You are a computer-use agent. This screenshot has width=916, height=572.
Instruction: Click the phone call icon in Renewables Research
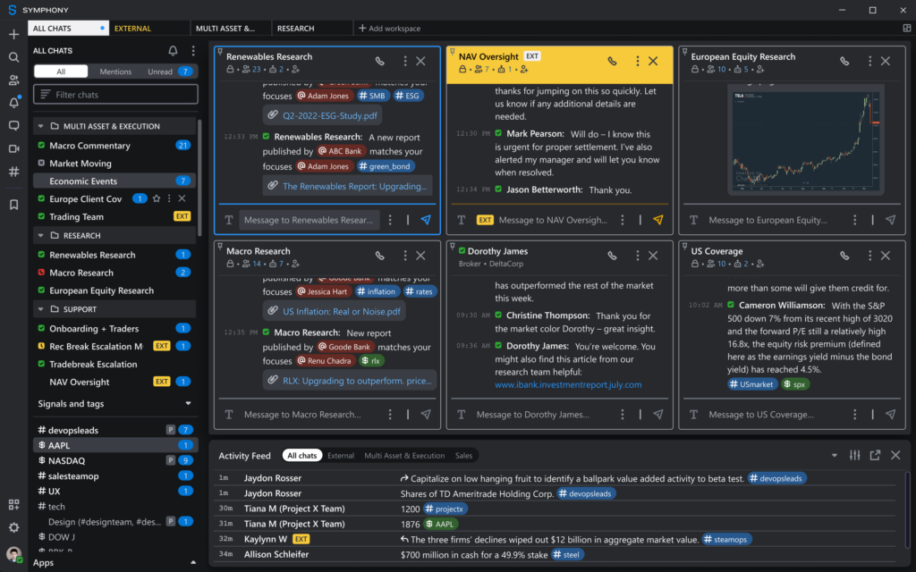pyautogui.click(x=380, y=62)
